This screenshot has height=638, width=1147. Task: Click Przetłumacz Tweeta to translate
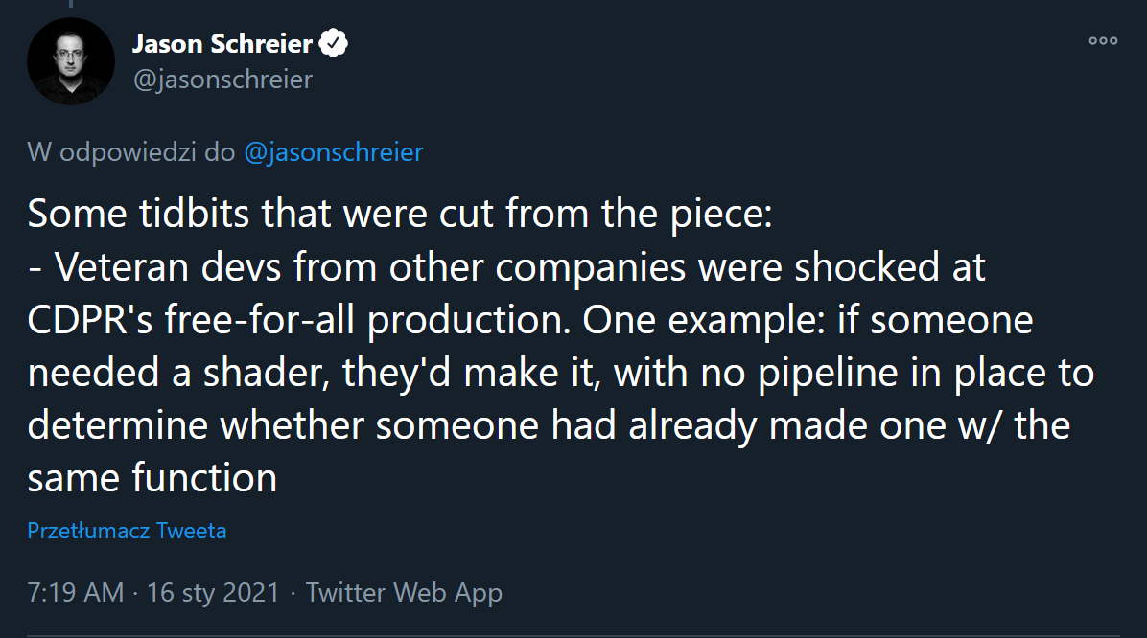(127, 530)
